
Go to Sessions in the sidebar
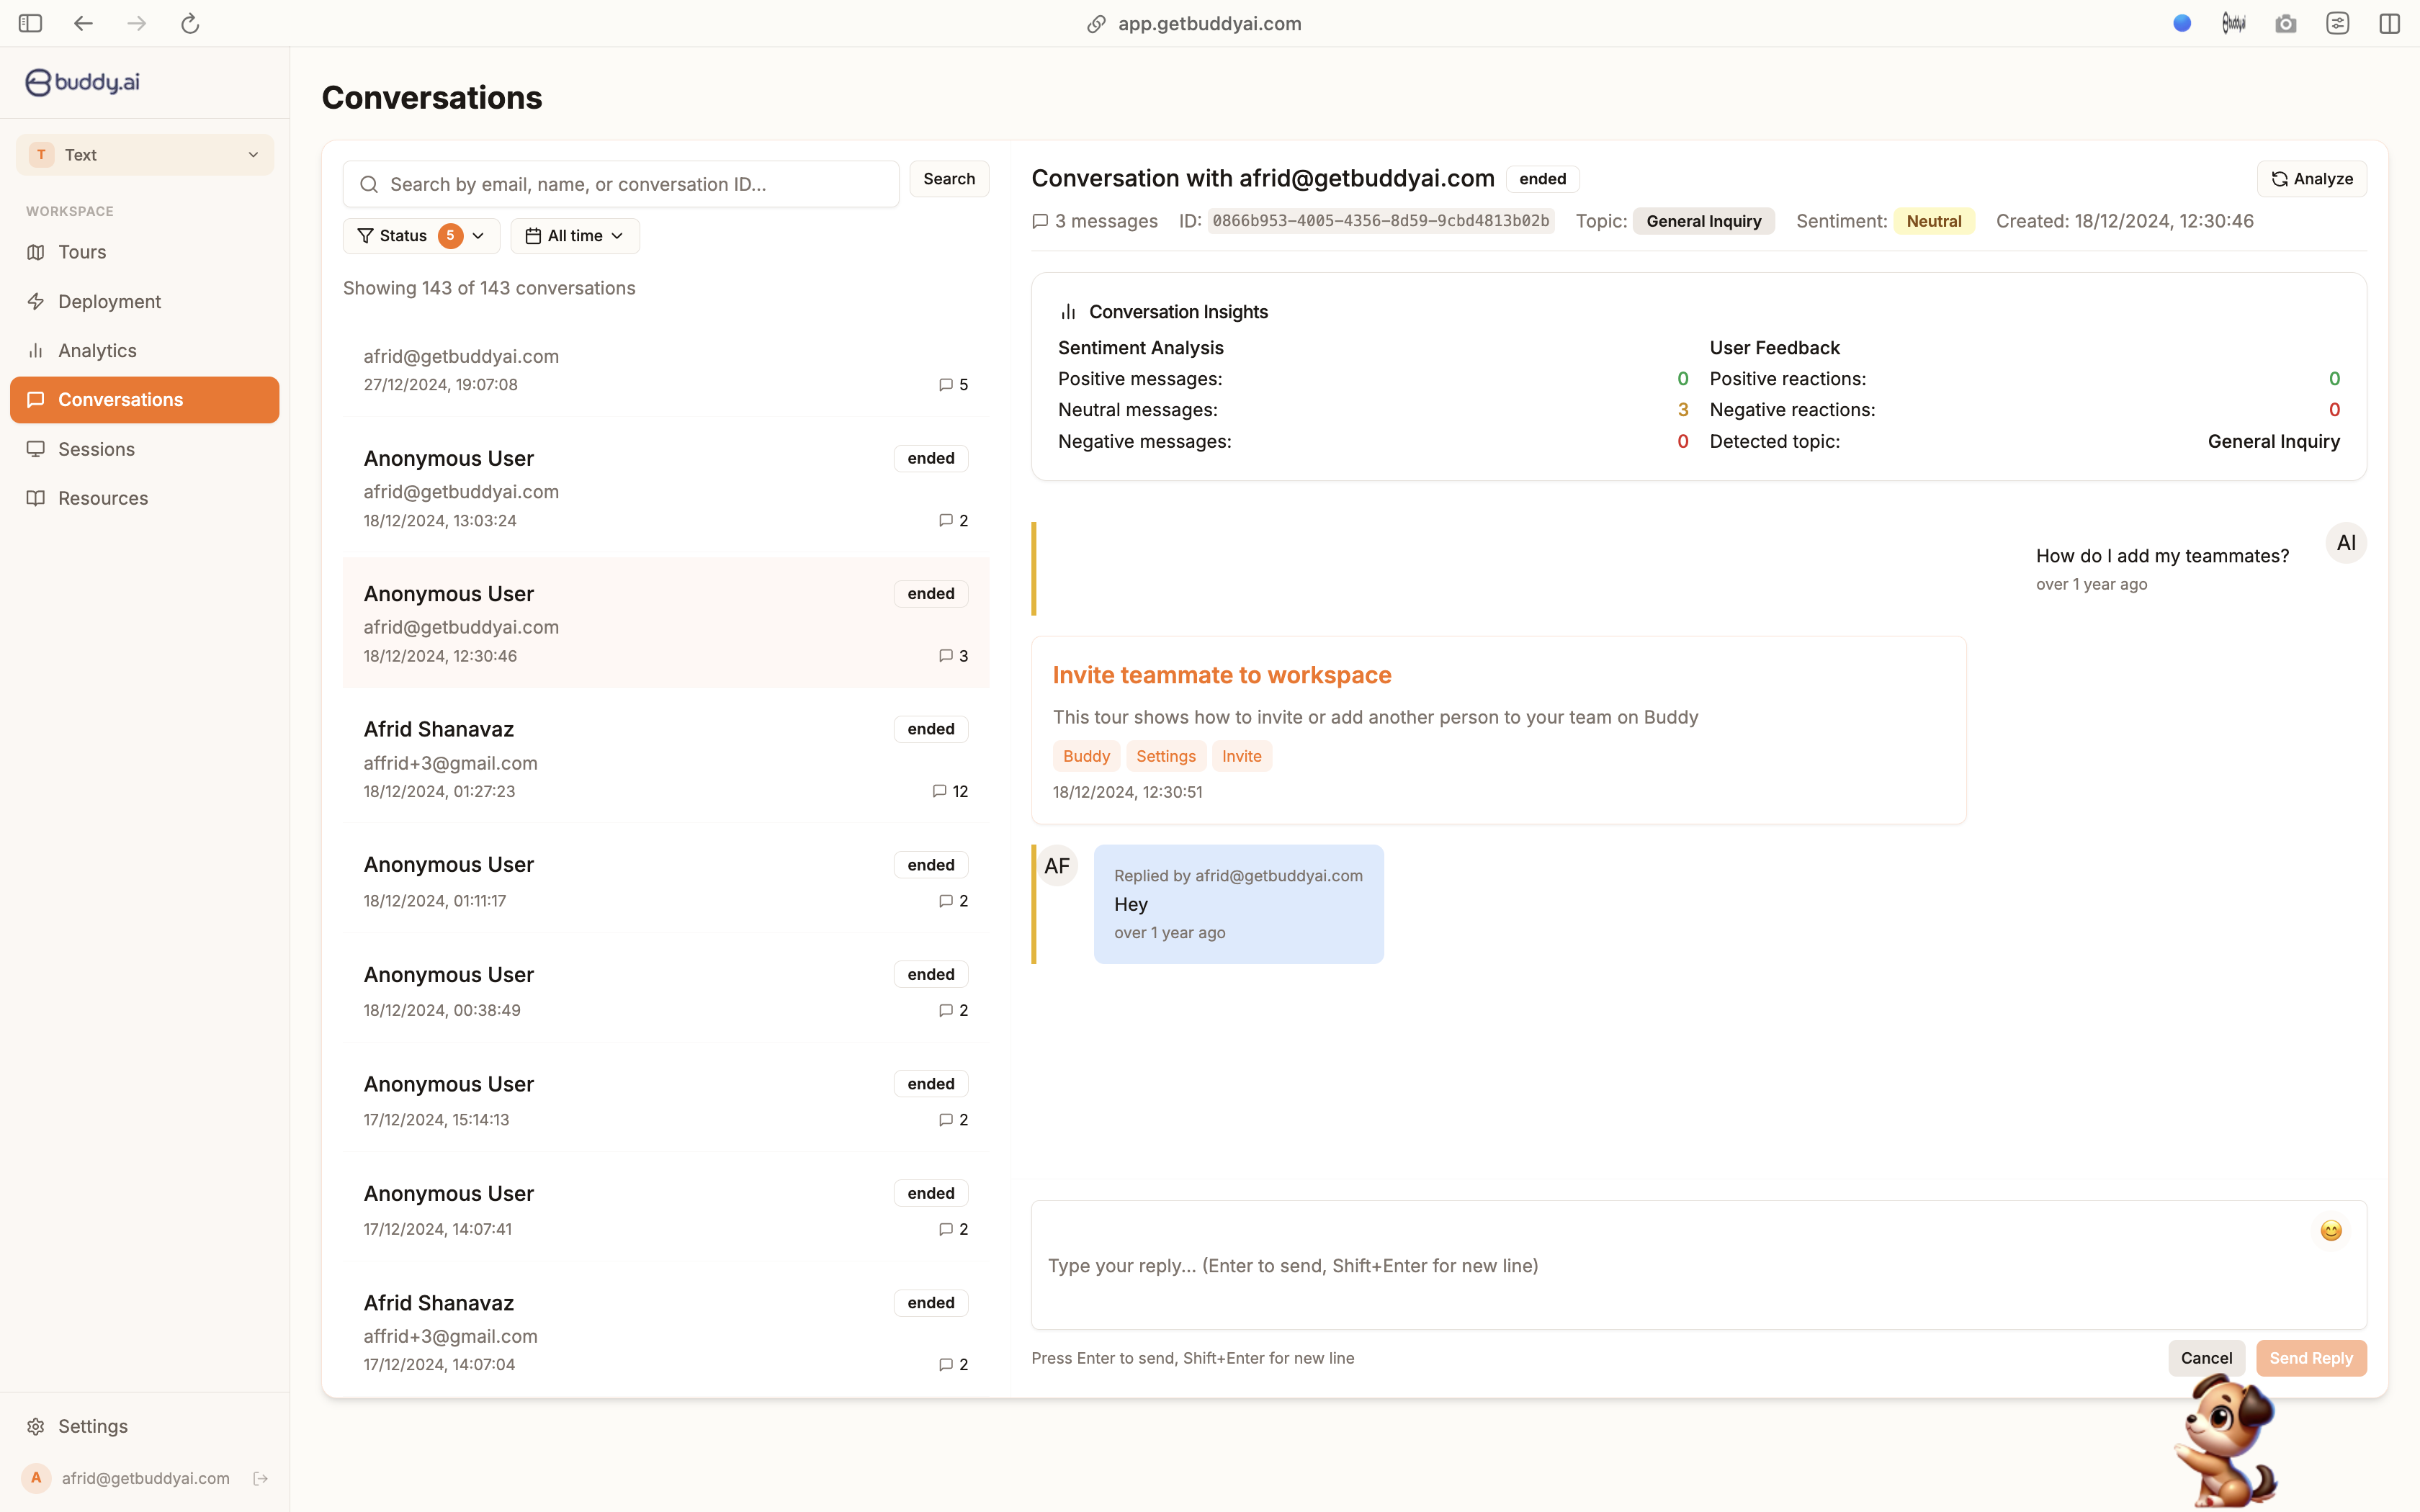pyautogui.click(x=145, y=449)
